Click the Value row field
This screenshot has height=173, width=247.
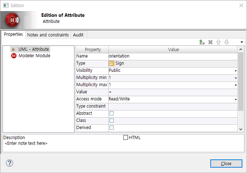[x=173, y=92]
